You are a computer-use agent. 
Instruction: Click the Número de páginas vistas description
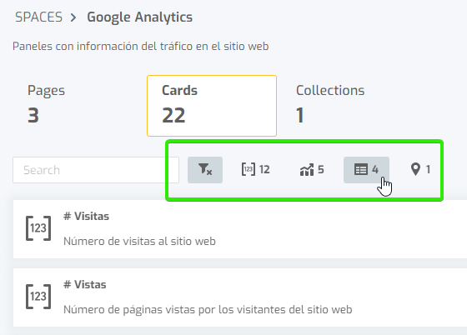(208, 310)
